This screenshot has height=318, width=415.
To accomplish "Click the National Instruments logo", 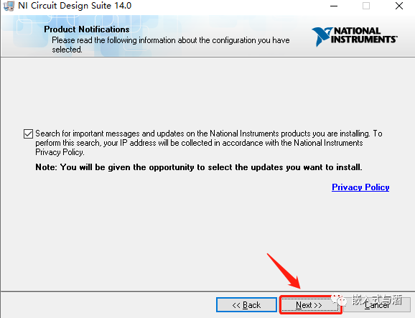I will [355, 37].
